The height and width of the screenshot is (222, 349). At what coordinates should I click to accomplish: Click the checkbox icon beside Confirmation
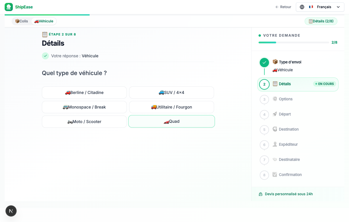click(x=275, y=175)
